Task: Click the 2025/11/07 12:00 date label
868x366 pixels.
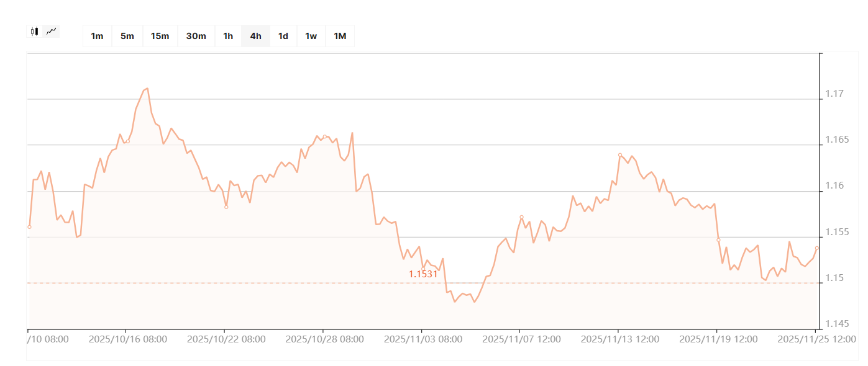Action: pyautogui.click(x=521, y=339)
